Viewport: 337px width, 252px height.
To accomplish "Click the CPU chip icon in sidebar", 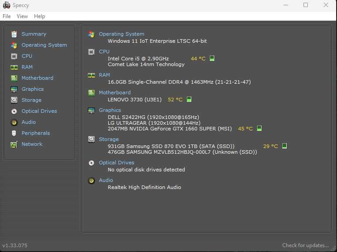I will tap(14, 56).
